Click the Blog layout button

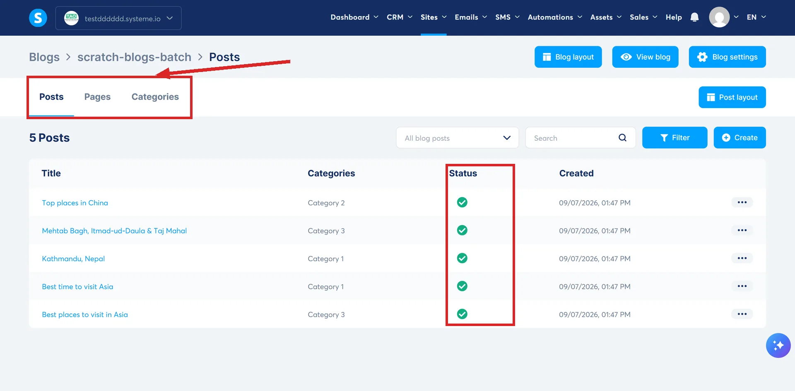click(x=568, y=57)
